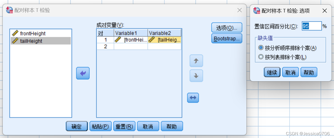Click the 重置(R) button

tap(124, 126)
